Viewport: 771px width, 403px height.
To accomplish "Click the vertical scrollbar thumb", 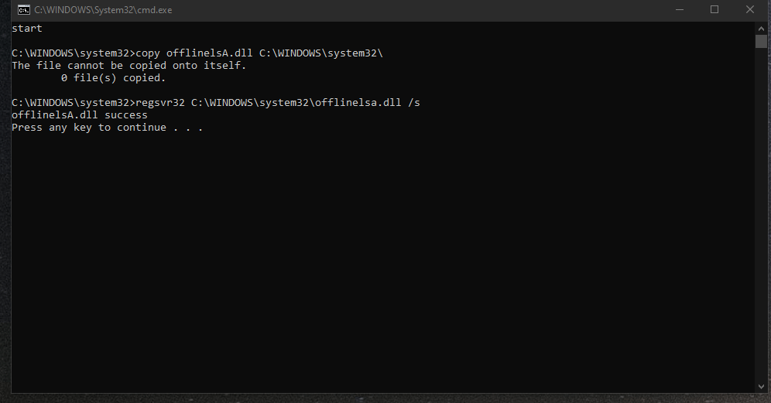I will click(761, 41).
